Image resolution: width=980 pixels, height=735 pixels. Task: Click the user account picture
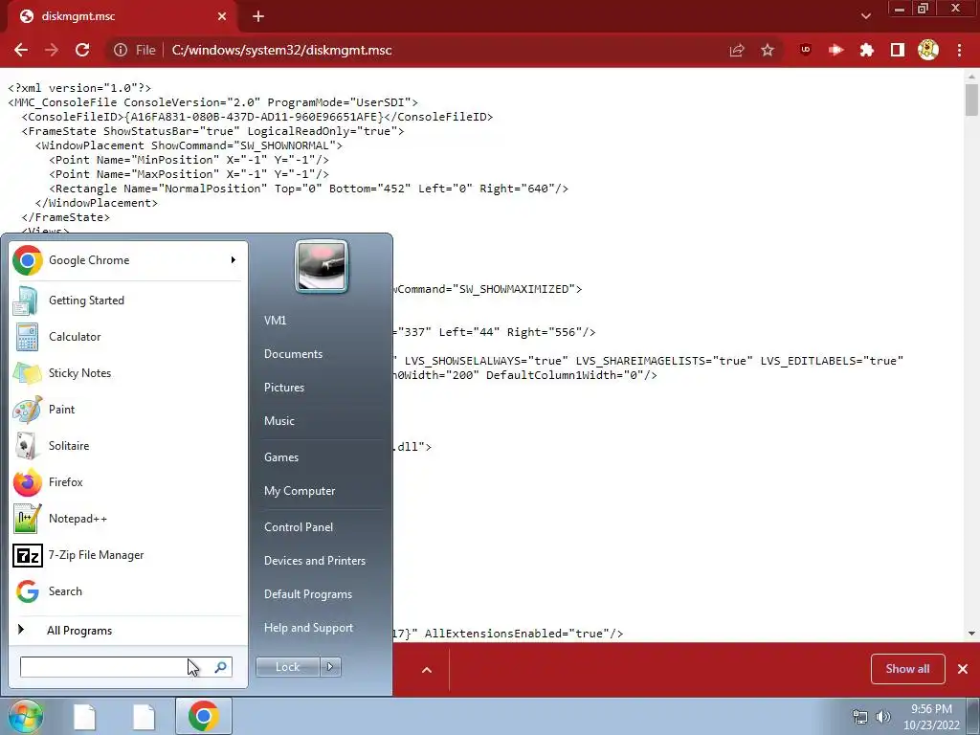[322, 266]
